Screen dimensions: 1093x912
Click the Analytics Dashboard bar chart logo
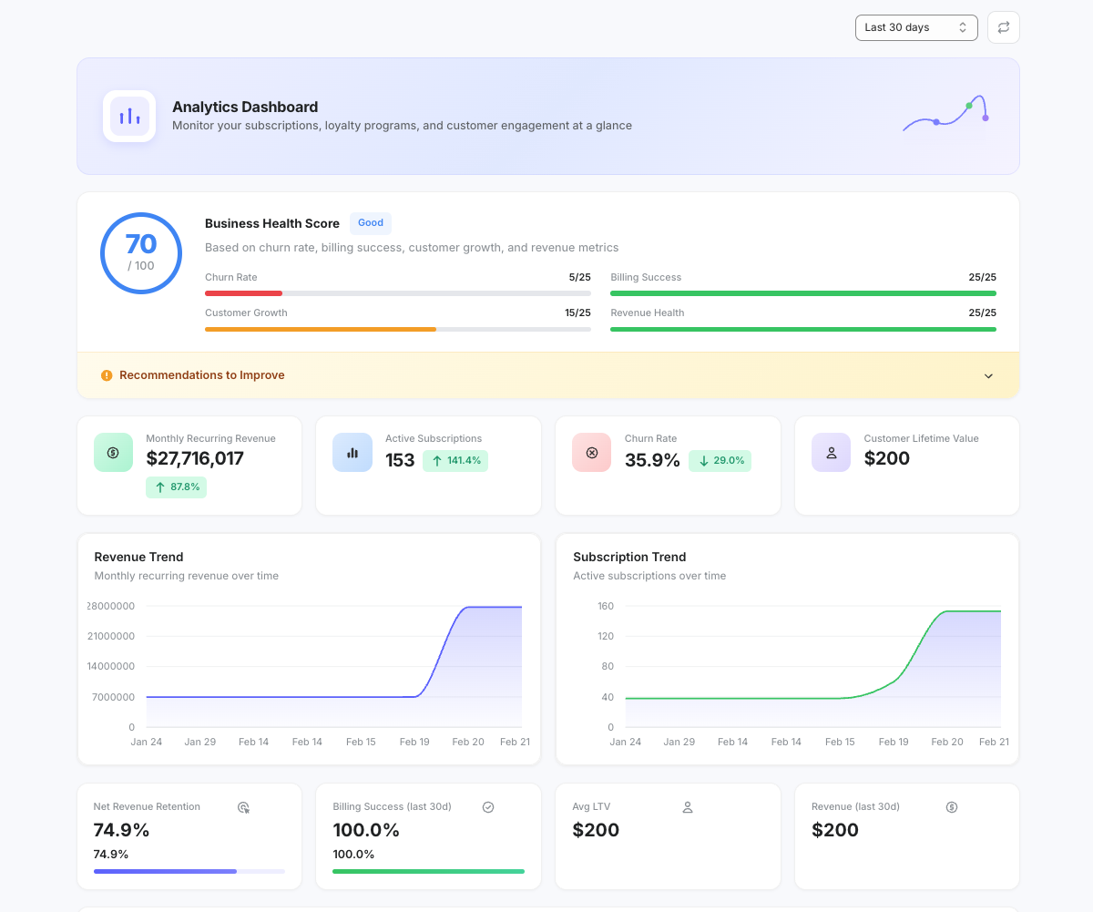point(129,116)
